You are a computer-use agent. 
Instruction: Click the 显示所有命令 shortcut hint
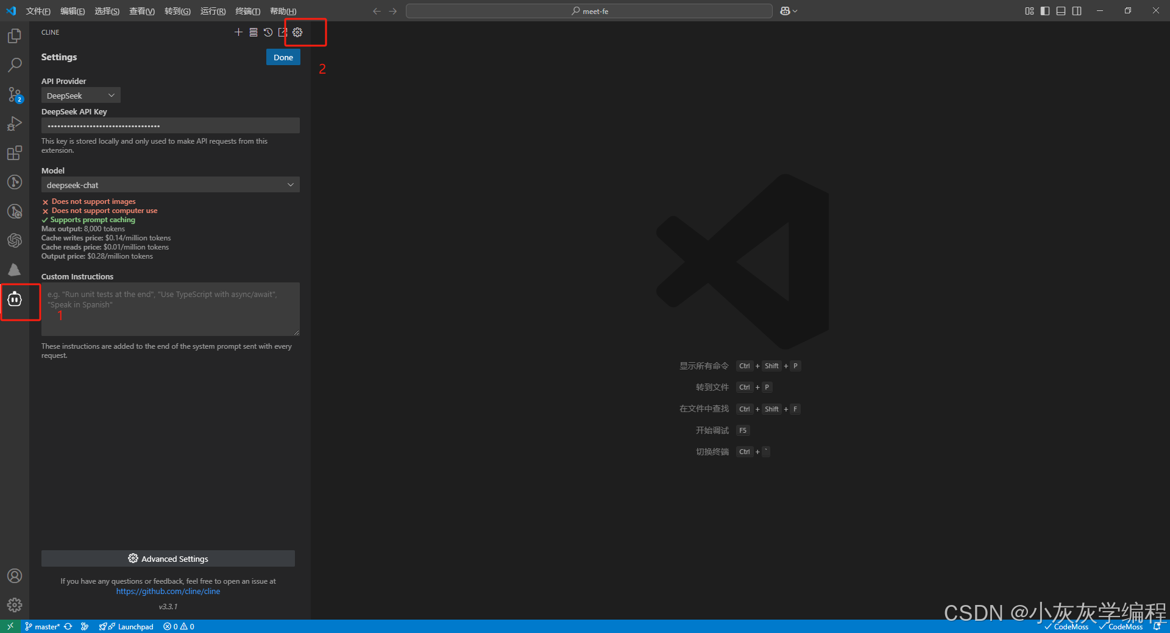(704, 366)
